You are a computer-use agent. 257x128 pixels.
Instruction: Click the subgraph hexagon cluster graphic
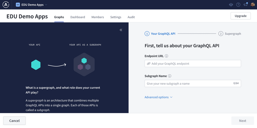click(x=84, y=64)
